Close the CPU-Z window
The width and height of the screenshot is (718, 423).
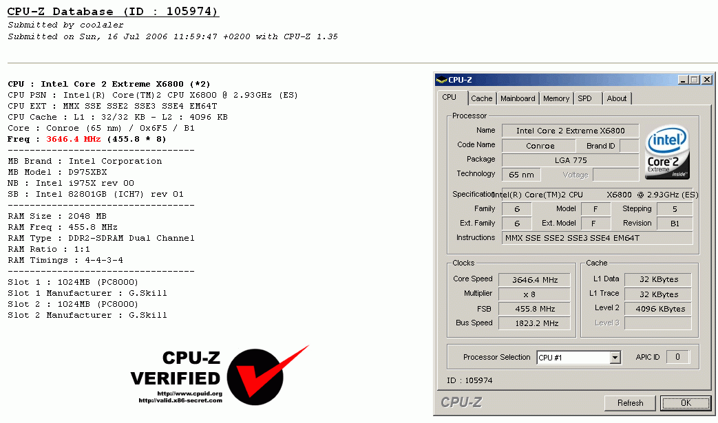click(x=707, y=80)
